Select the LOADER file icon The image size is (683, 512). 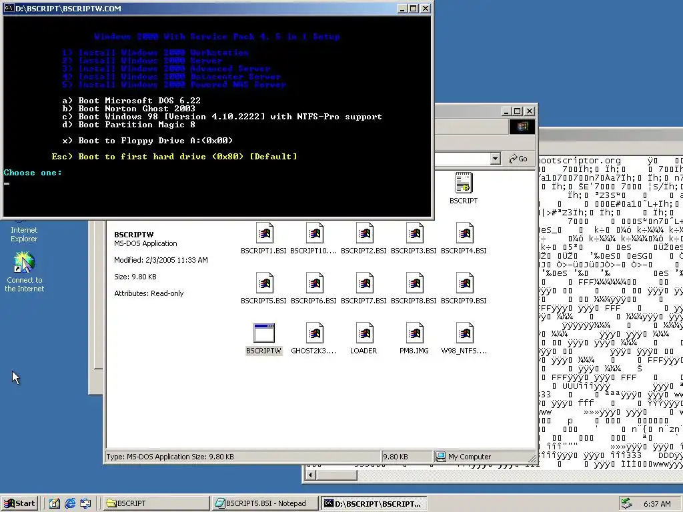click(x=364, y=333)
